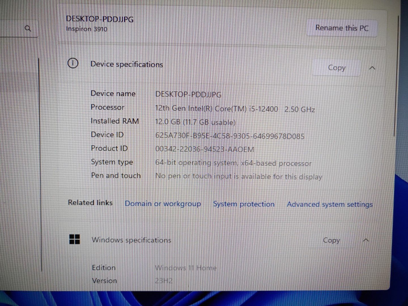Select the processor value i5-12400 2.50 GHz

coord(235,109)
